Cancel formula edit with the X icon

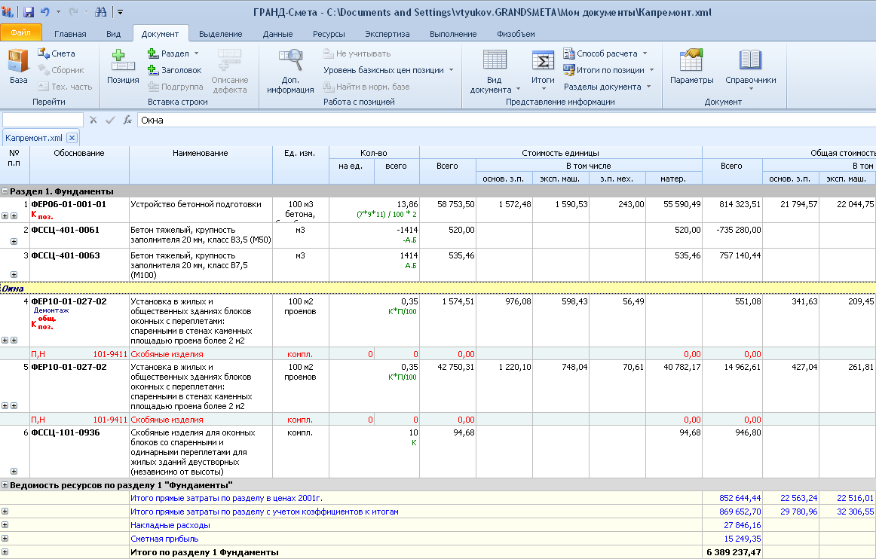click(93, 120)
